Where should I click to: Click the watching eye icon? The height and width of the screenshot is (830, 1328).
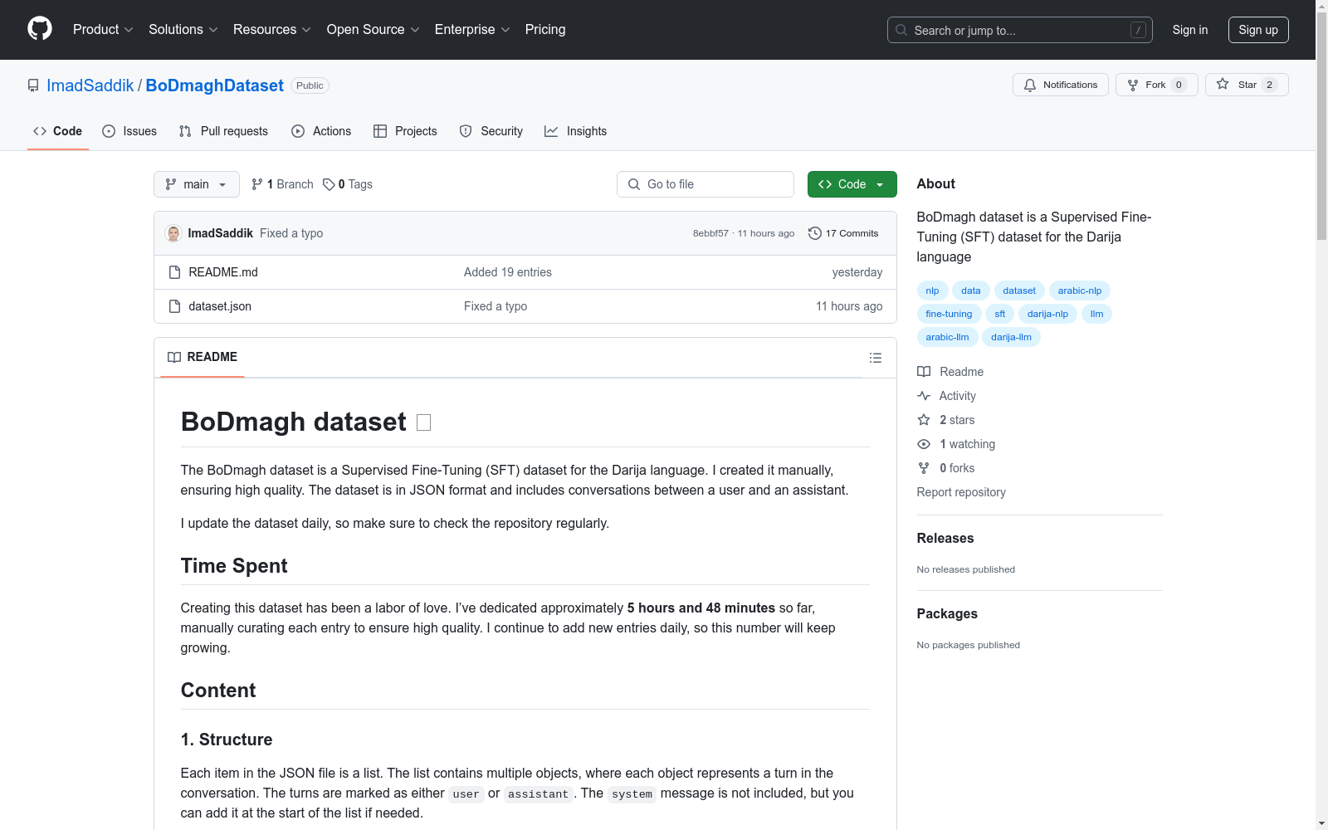click(x=924, y=444)
